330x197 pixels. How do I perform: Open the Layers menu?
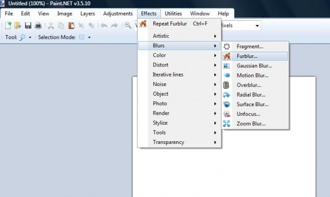tap(87, 14)
